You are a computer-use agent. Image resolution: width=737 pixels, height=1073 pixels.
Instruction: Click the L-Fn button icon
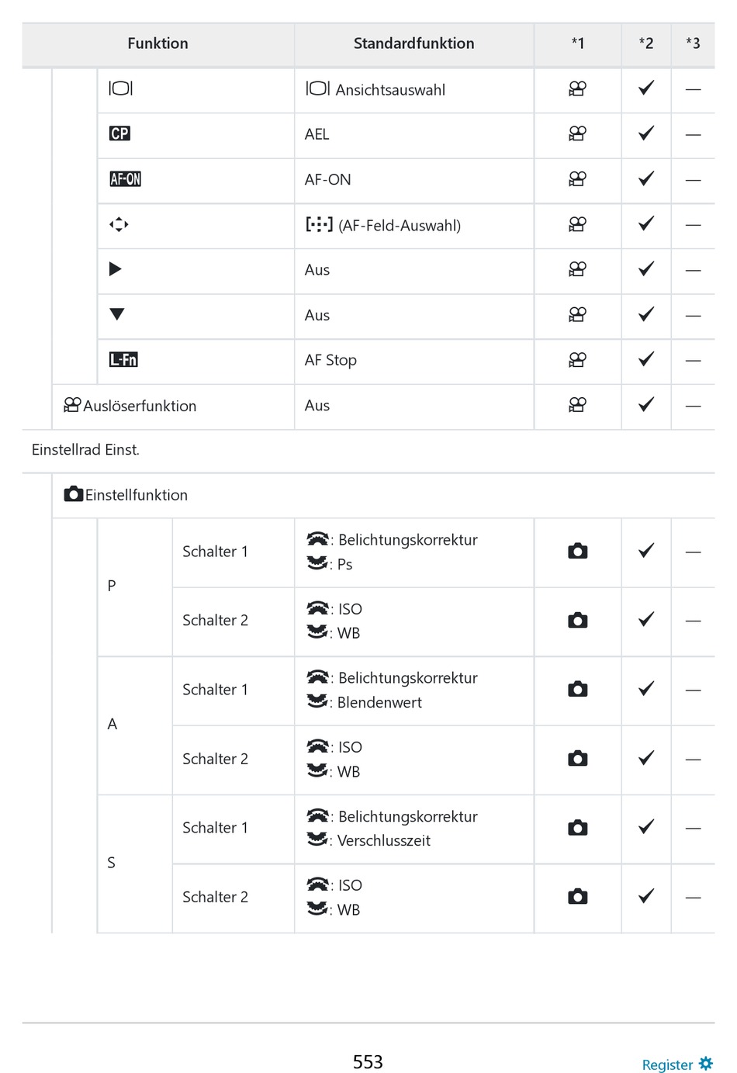pyautogui.click(x=123, y=359)
